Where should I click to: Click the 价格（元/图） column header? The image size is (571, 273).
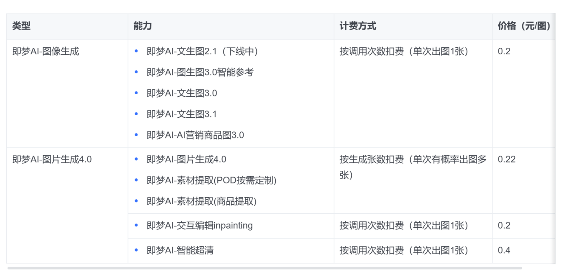(524, 26)
